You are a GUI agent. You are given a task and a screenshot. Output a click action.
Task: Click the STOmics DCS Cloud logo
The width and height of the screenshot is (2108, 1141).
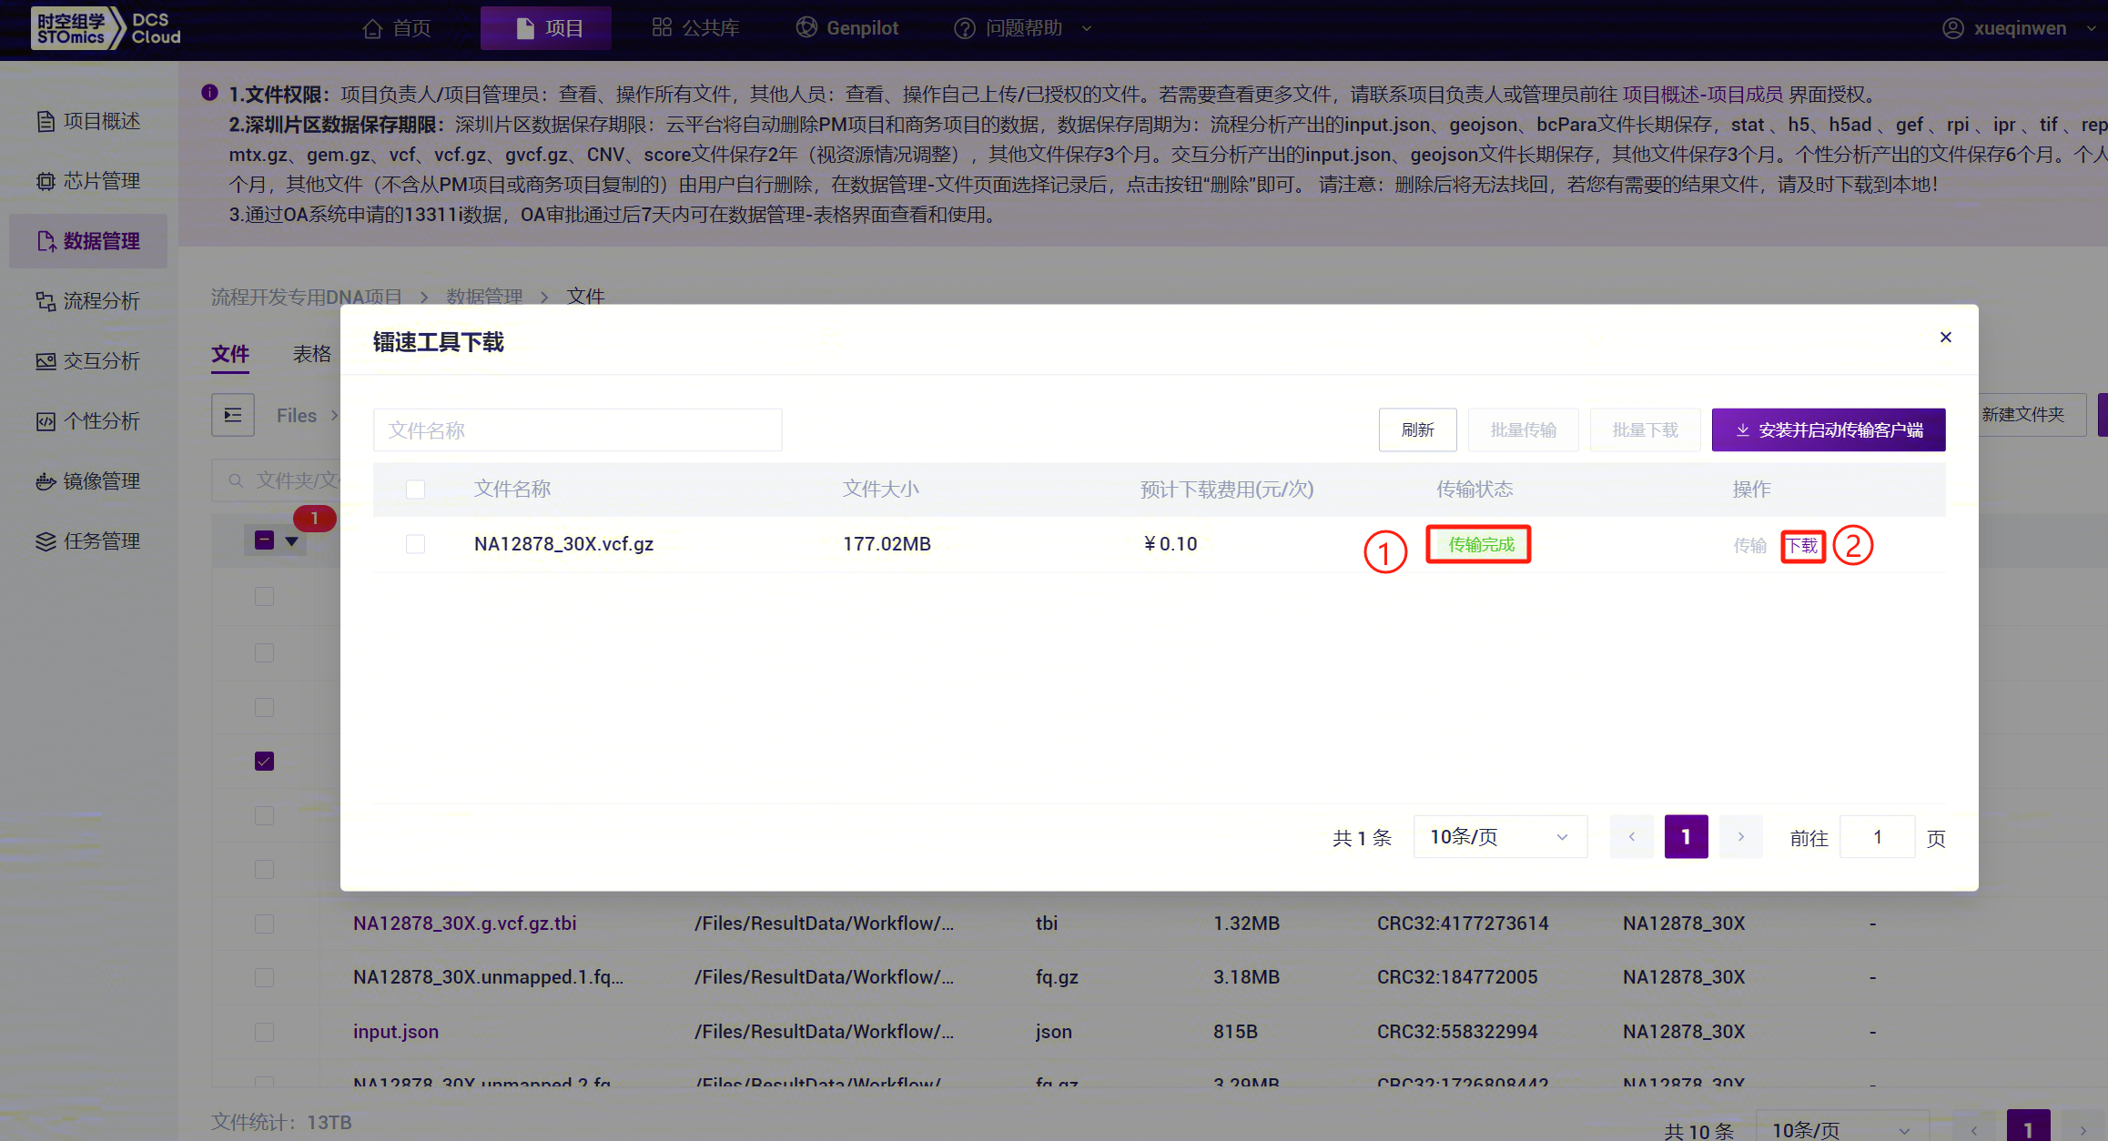pyautogui.click(x=107, y=28)
